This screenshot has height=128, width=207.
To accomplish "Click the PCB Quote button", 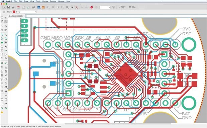I will 132,7.
